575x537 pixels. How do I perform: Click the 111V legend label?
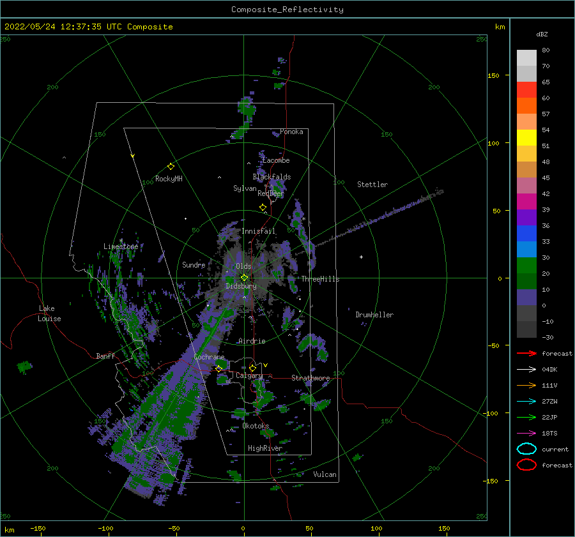click(x=549, y=385)
